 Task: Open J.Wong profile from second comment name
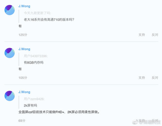24,49
